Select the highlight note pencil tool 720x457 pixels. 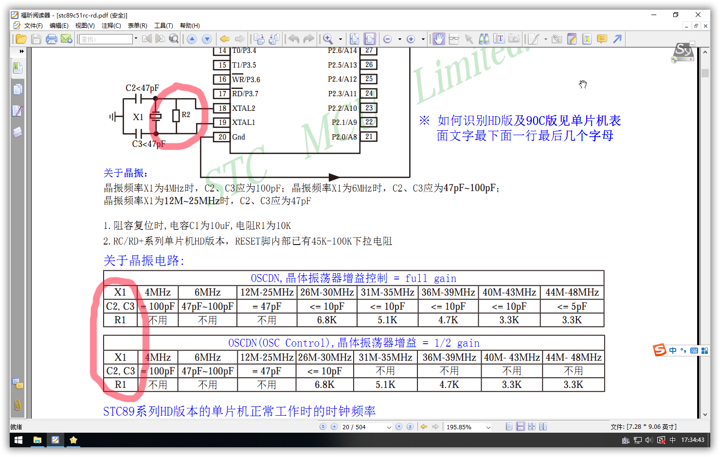point(573,39)
